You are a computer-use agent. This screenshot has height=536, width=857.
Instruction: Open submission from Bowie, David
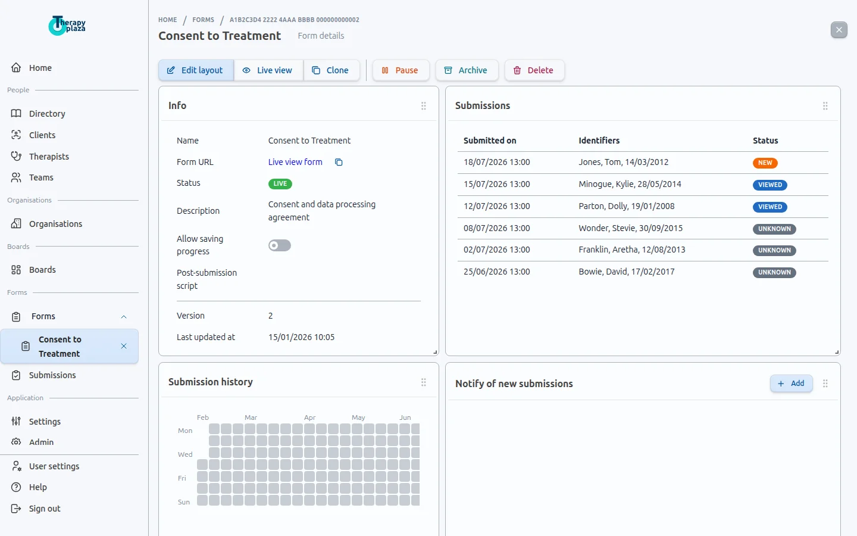[x=643, y=272]
